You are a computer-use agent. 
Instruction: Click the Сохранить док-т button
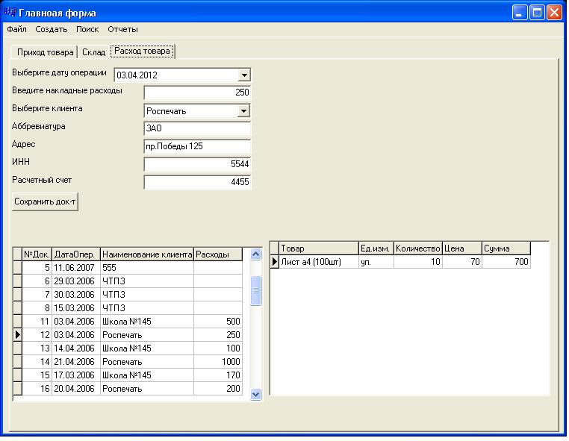coord(46,202)
